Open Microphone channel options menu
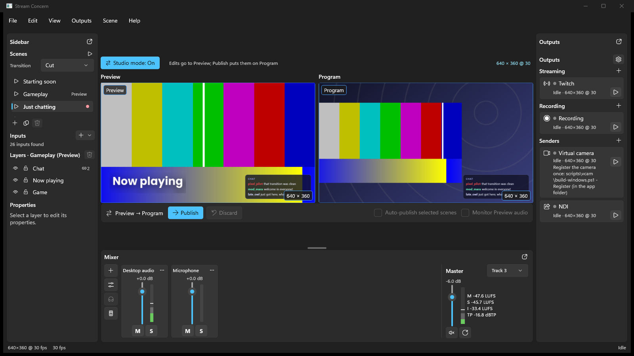Image resolution: width=634 pixels, height=356 pixels. coord(212,270)
